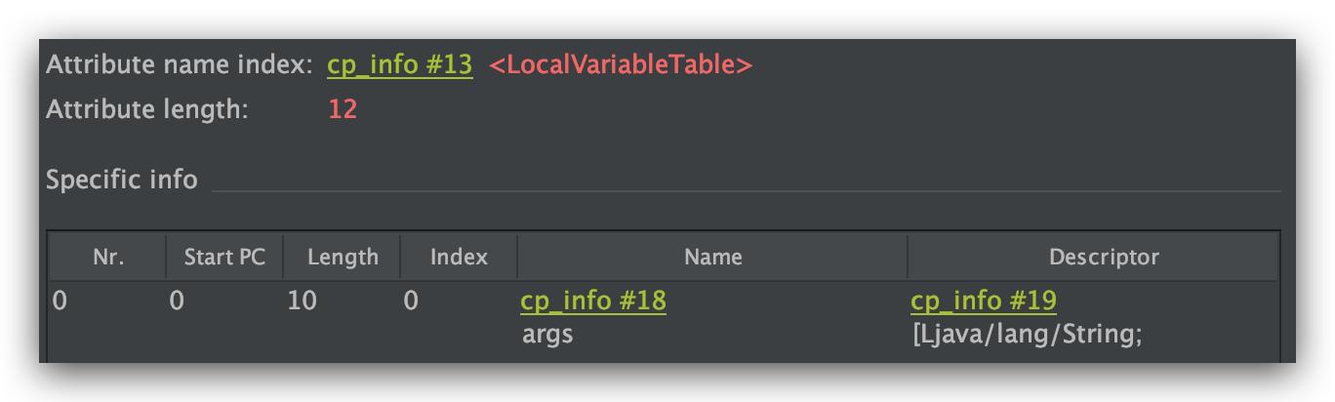Select the [Ljava/lang/String; descriptor text
The height and width of the screenshot is (402, 1335).
1026,335
